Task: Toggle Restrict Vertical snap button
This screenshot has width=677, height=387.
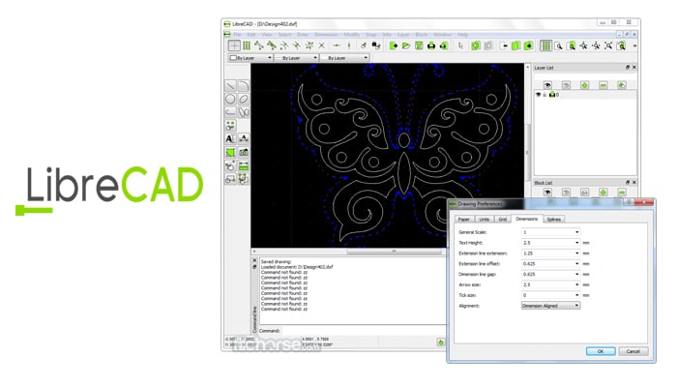Action: click(x=349, y=45)
